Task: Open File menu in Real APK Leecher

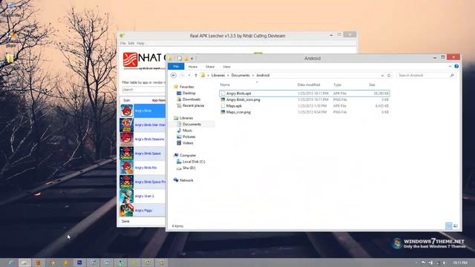Action: click(x=122, y=43)
